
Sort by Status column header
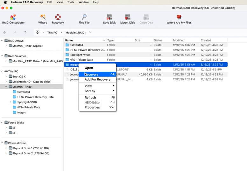coord(163,40)
